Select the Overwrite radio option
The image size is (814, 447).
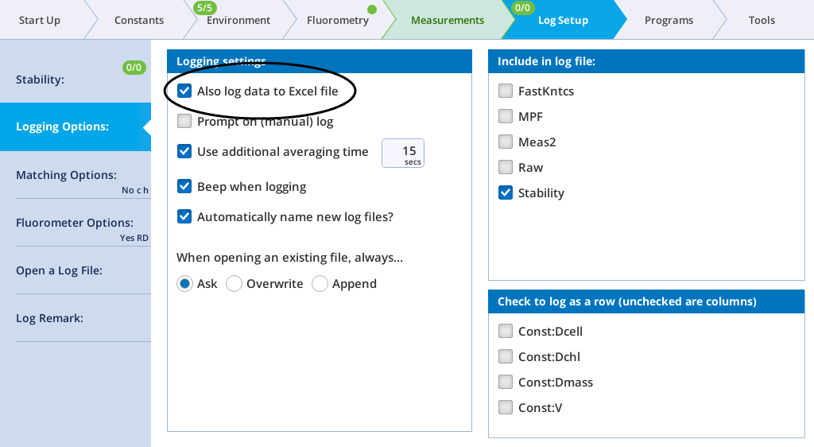pyautogui.click(x=235, y=283)
